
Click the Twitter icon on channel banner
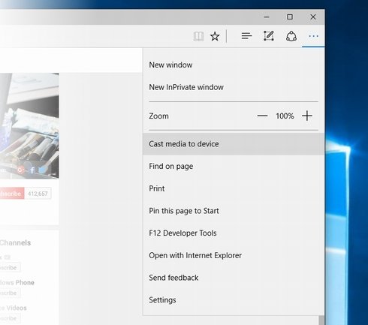(x=43, y=170)
